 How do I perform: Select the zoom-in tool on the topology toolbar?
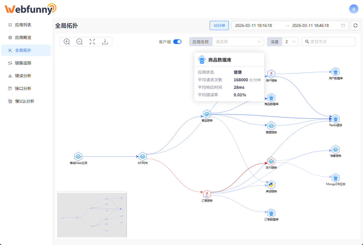coord(67,41)
